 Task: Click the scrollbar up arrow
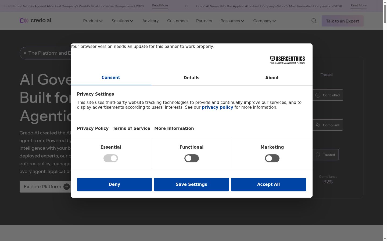385,2
